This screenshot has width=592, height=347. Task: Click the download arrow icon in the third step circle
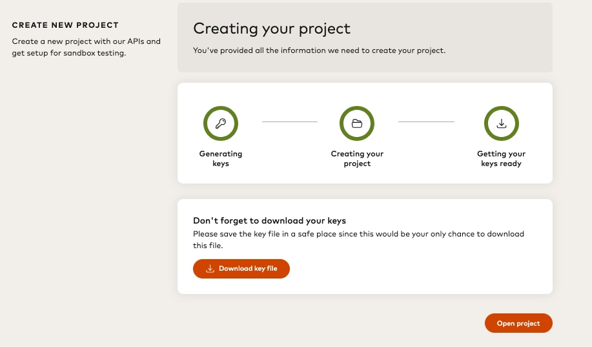pos(501,123)
